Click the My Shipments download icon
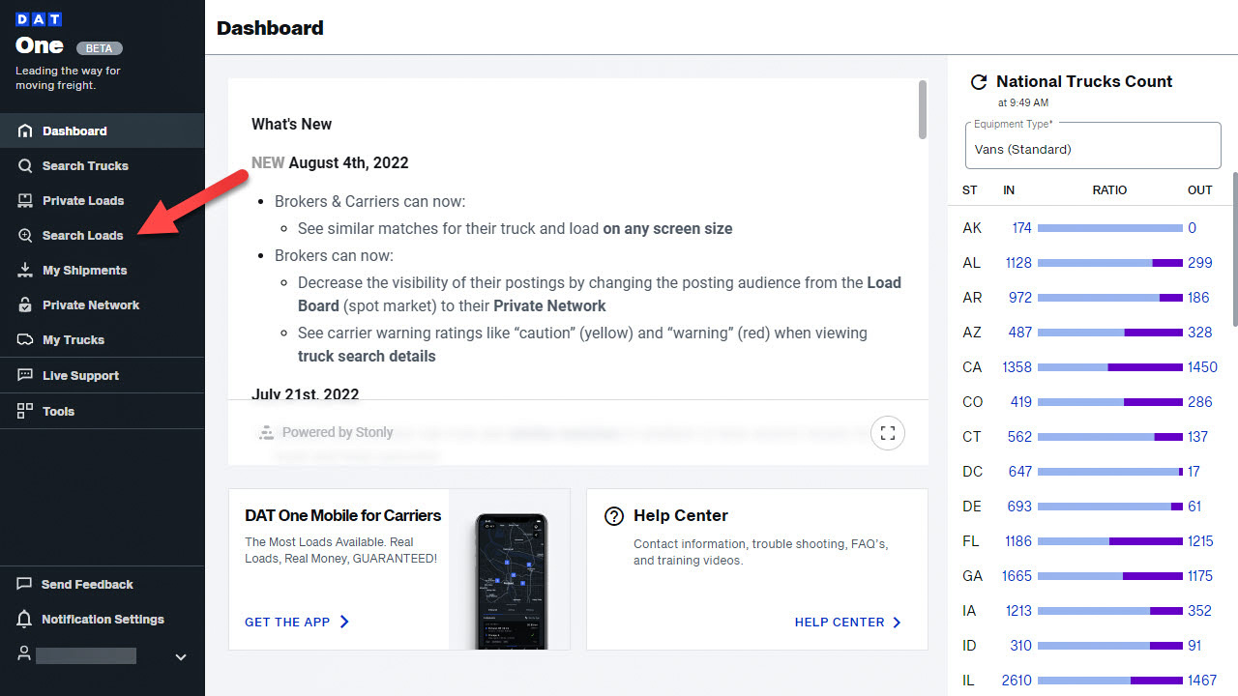 point(25,270)
